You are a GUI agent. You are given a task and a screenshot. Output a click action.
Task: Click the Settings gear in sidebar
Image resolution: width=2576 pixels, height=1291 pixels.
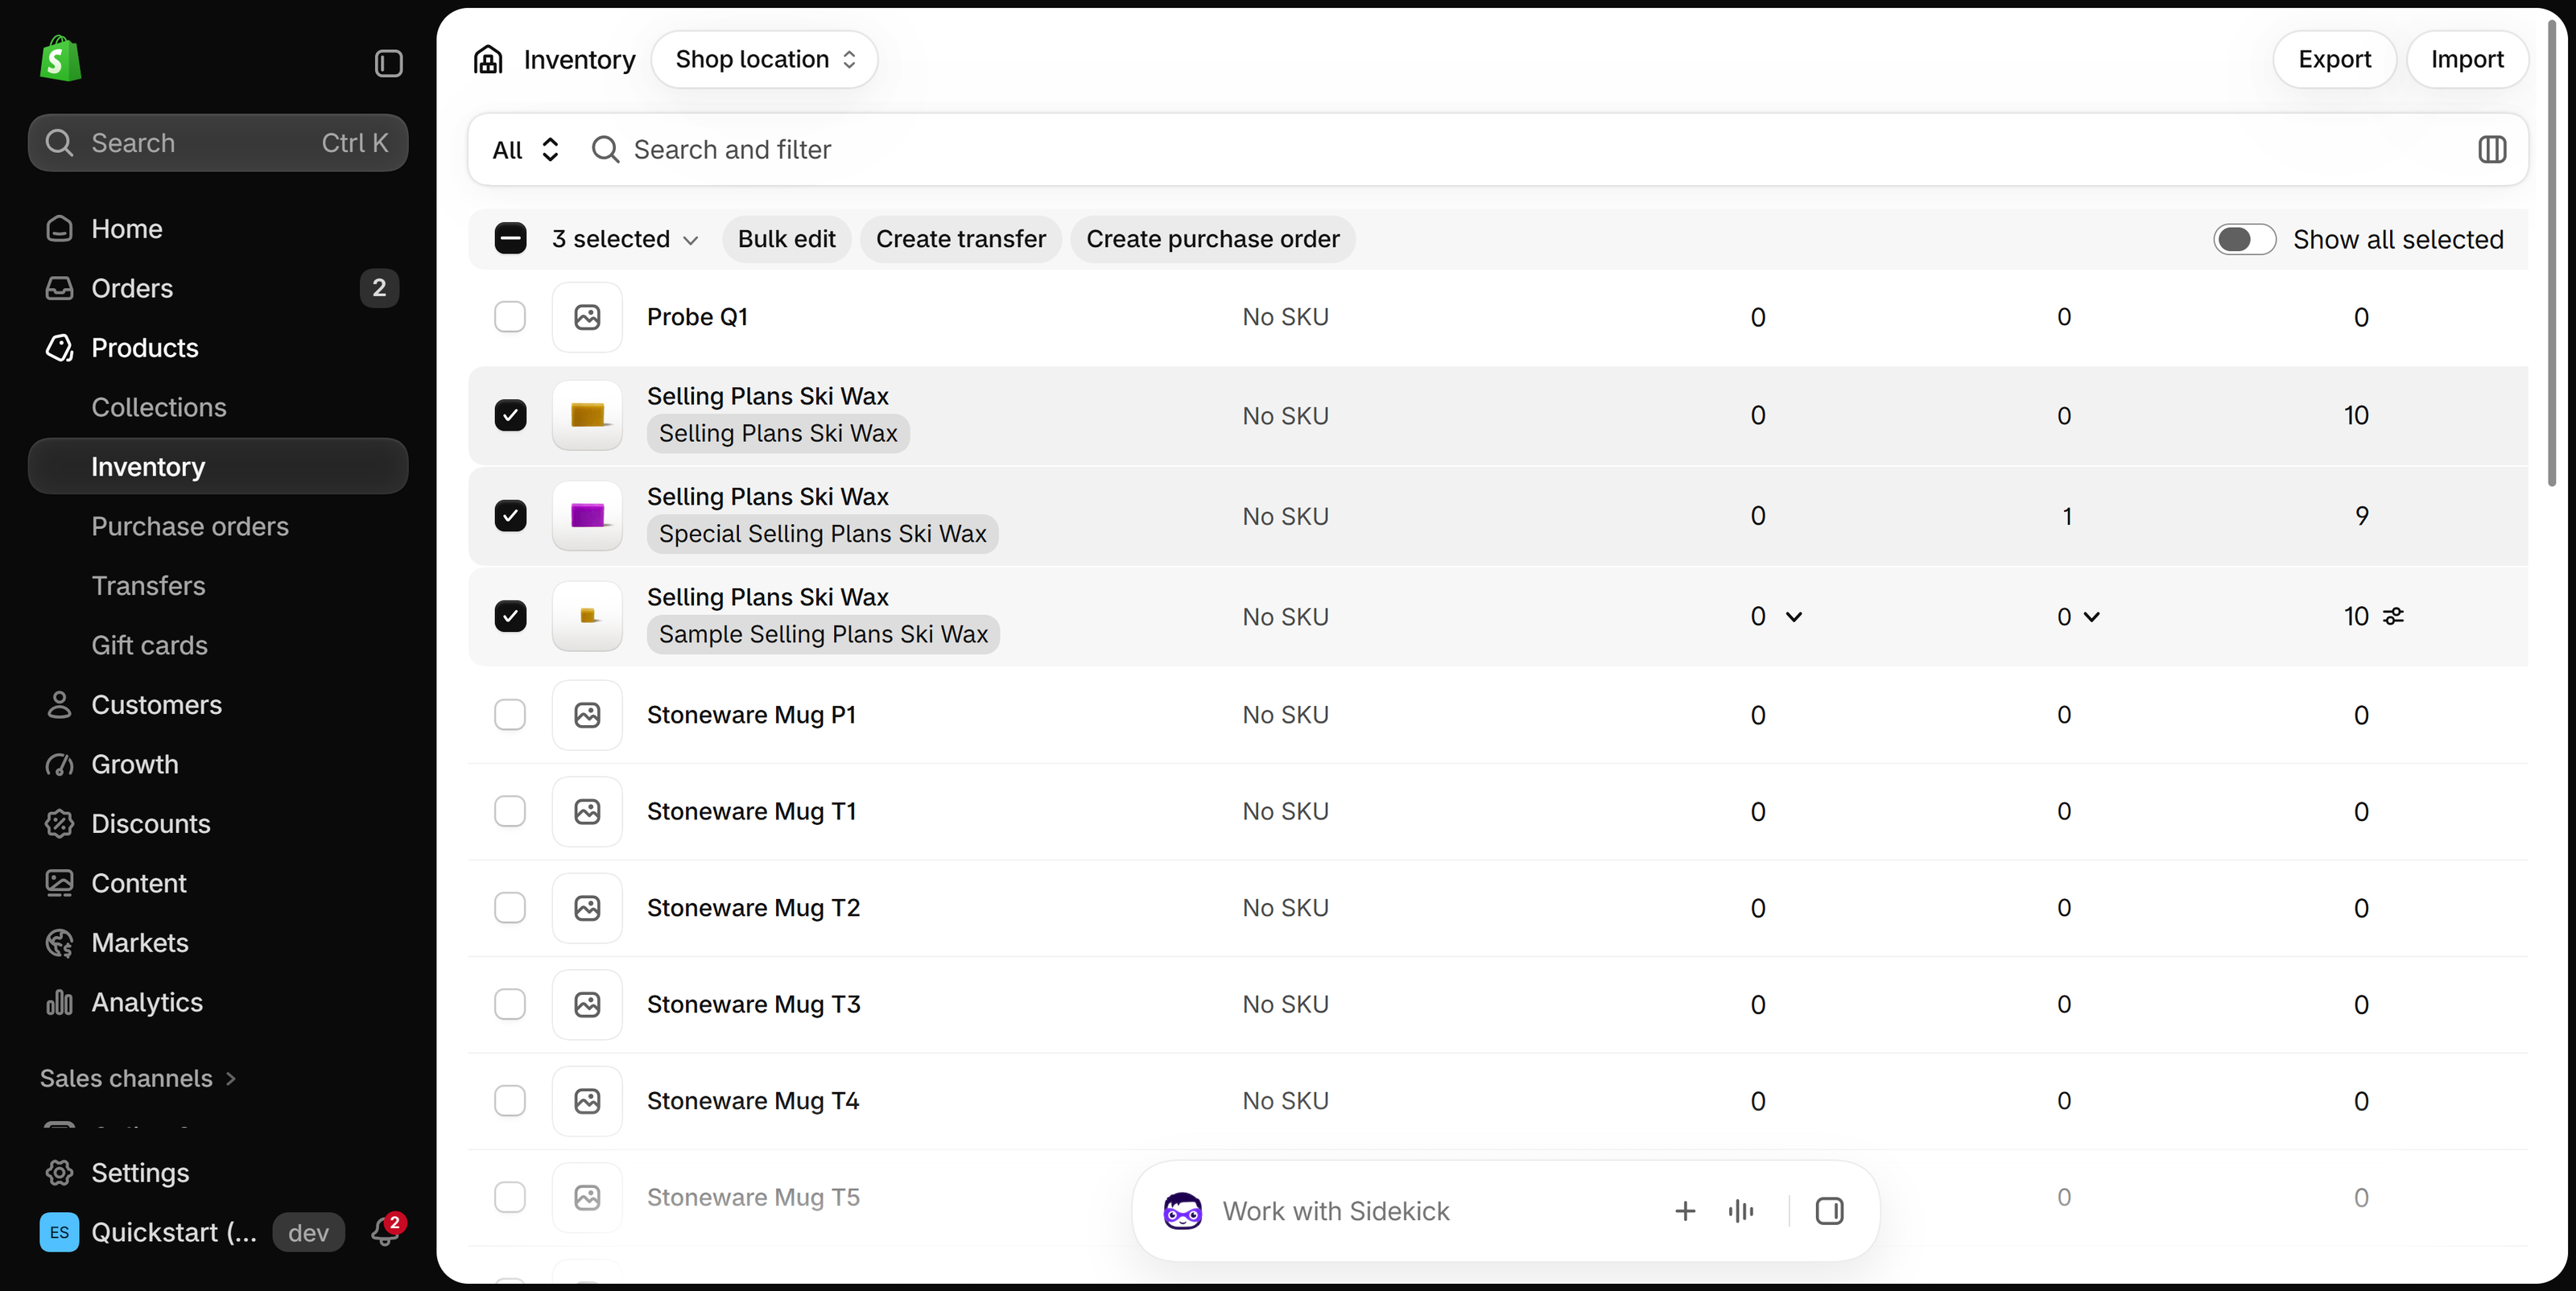coord(60,1172)
